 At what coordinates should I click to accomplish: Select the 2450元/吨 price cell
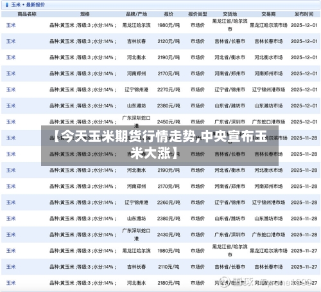(168, 122)
